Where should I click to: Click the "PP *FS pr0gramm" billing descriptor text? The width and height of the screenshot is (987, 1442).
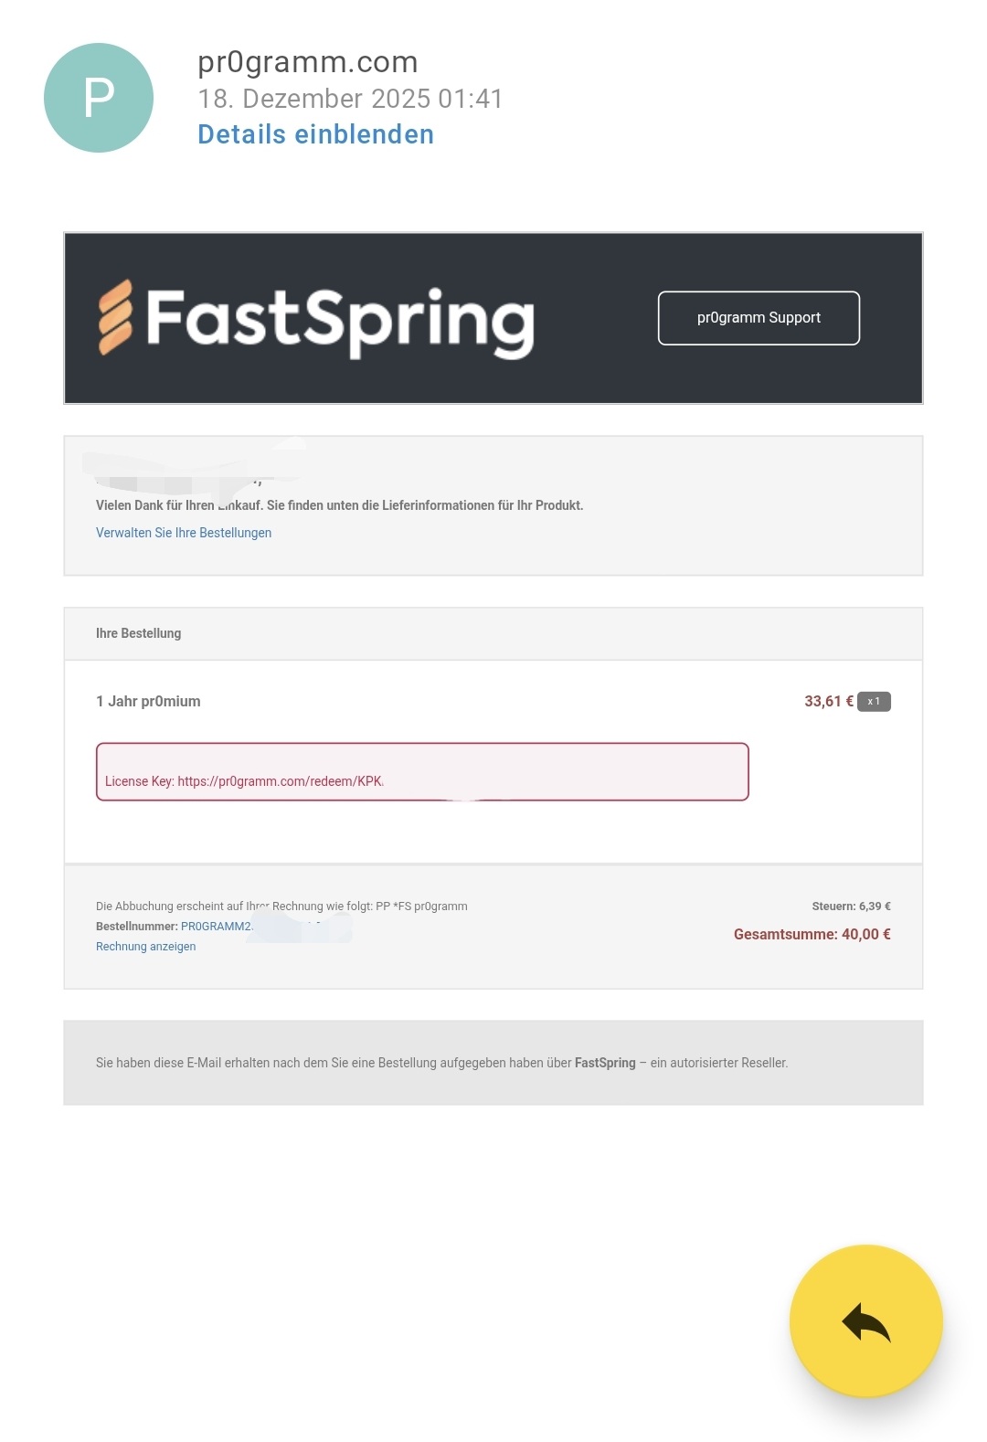[x=421, y=907]
